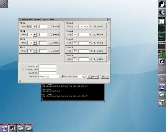
Task: Focus the start time field
Action: point(48,66)
